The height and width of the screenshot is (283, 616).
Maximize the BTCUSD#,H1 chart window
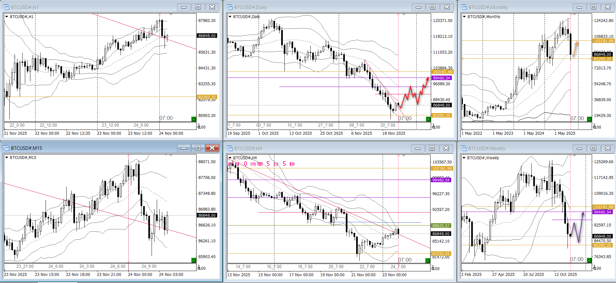pyautogui.click(x=198, y=7)
